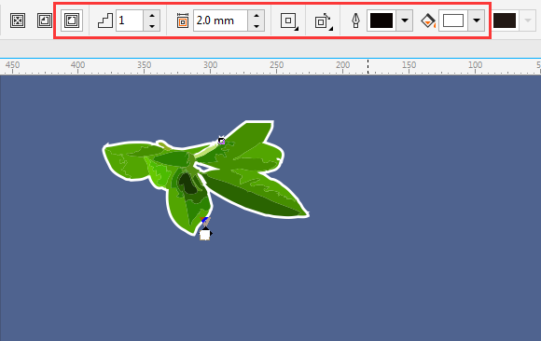The width and height of the screenshot is (541, 341).
Task: Select the Outside Contour option
Action: (x=72, y=20)
